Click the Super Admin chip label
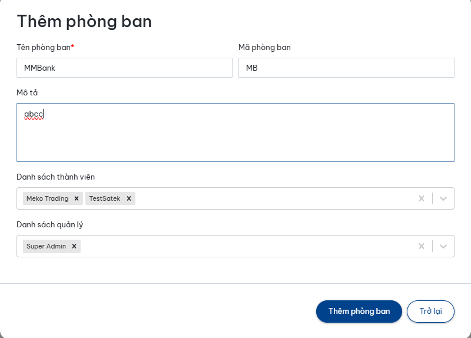 pyautogui.click(x=47, y=246)
